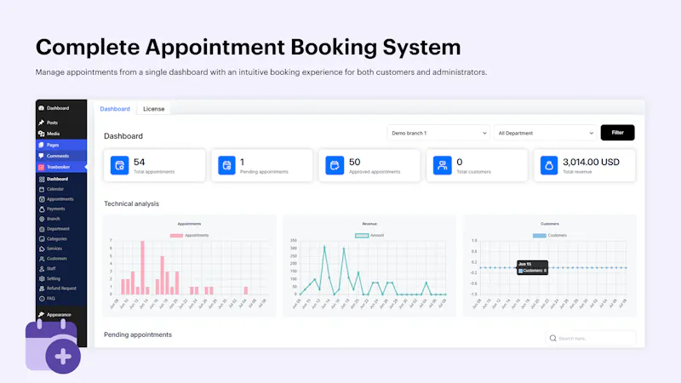Click the Jun 15 Customers chart tooltip
Screen dimensions: 681x383
point(533,267)
